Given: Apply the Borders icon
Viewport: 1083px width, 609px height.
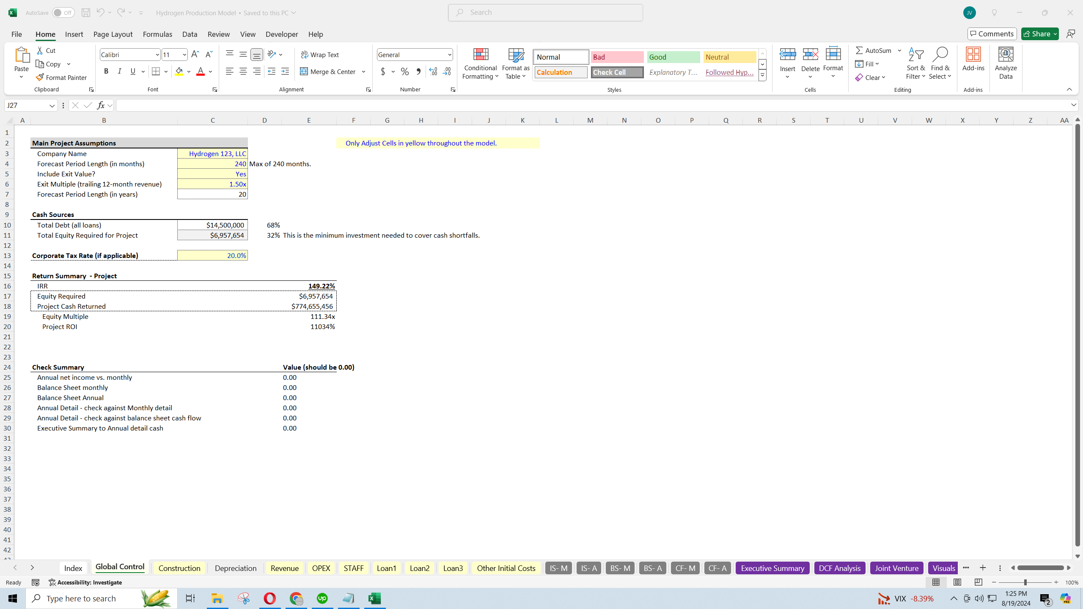Looking at the screenshot, I should [x=156, y=71].
